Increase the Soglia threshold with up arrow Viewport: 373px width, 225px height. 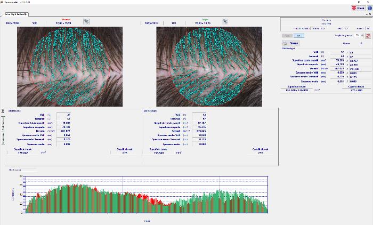(x=361, y=34)
